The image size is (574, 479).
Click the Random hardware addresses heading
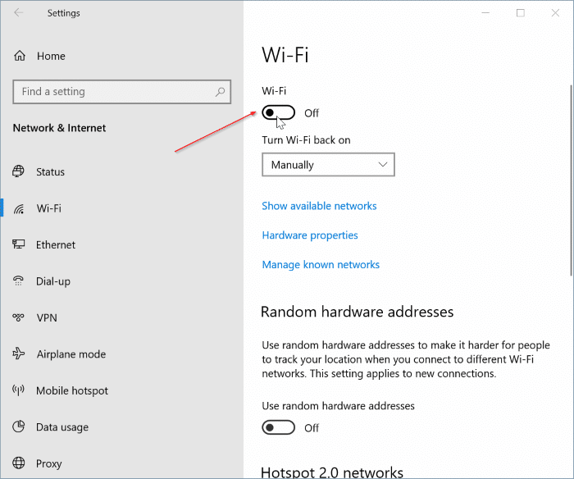pyautogui.click(x=357, y=312)
